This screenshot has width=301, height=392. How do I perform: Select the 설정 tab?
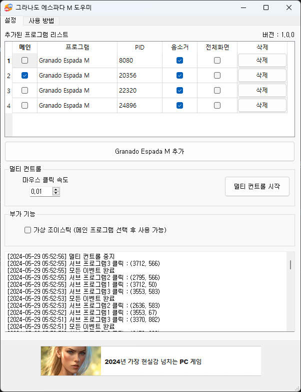(10, 20)
